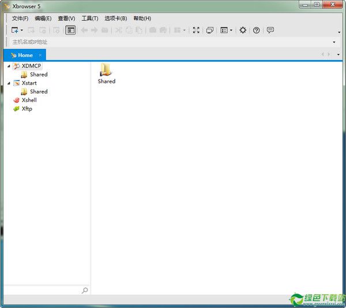Click the grayed up-folder icon
346x308 pixels.
(x=105, y=30)
